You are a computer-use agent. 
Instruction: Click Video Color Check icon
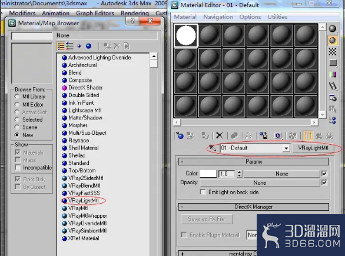click(x=333, y=75)
